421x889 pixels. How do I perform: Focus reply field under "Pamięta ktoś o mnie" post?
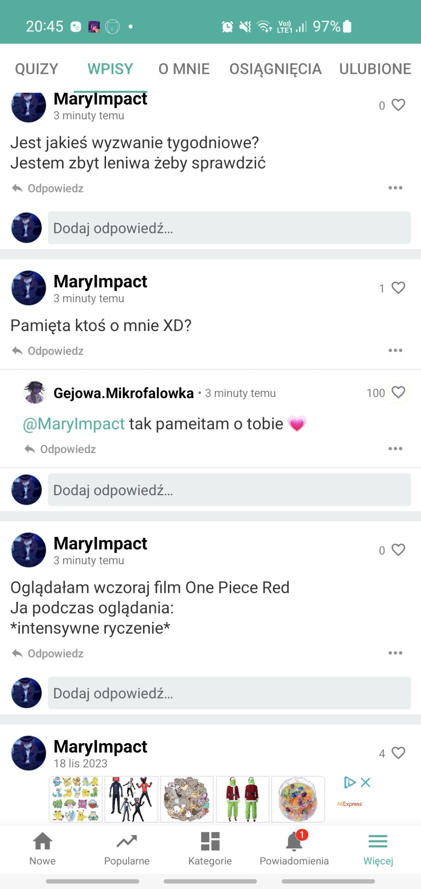click(229, 490)
